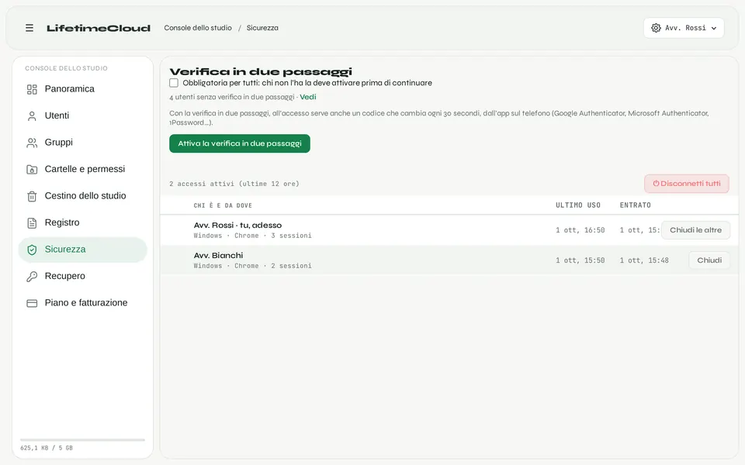Click the 'Verifica in due passaggi' heading
This screenshot has width=745, height=465.
point(261,71)
